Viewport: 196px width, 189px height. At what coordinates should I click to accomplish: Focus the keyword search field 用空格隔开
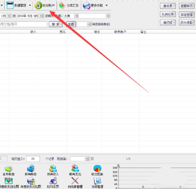click(x=23, y=24)
